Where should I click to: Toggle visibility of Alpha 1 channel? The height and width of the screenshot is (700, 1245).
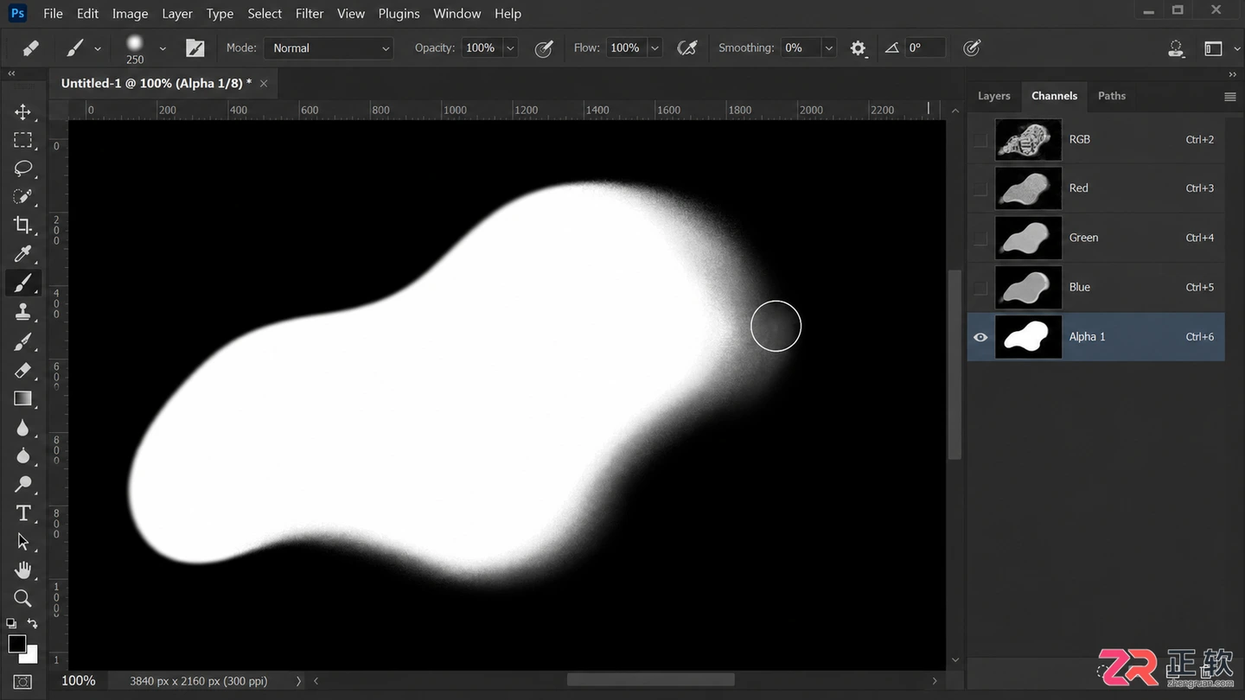click(980, 337)
